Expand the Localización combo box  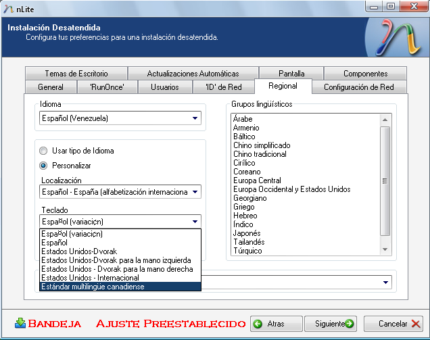(x=195, y=192)
